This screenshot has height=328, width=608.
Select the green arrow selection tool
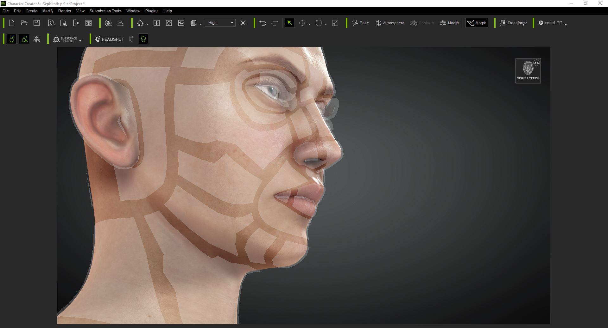click(289, 23)
